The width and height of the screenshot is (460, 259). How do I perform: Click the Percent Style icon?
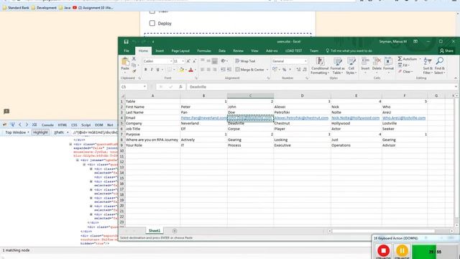[x=285, y=70]
